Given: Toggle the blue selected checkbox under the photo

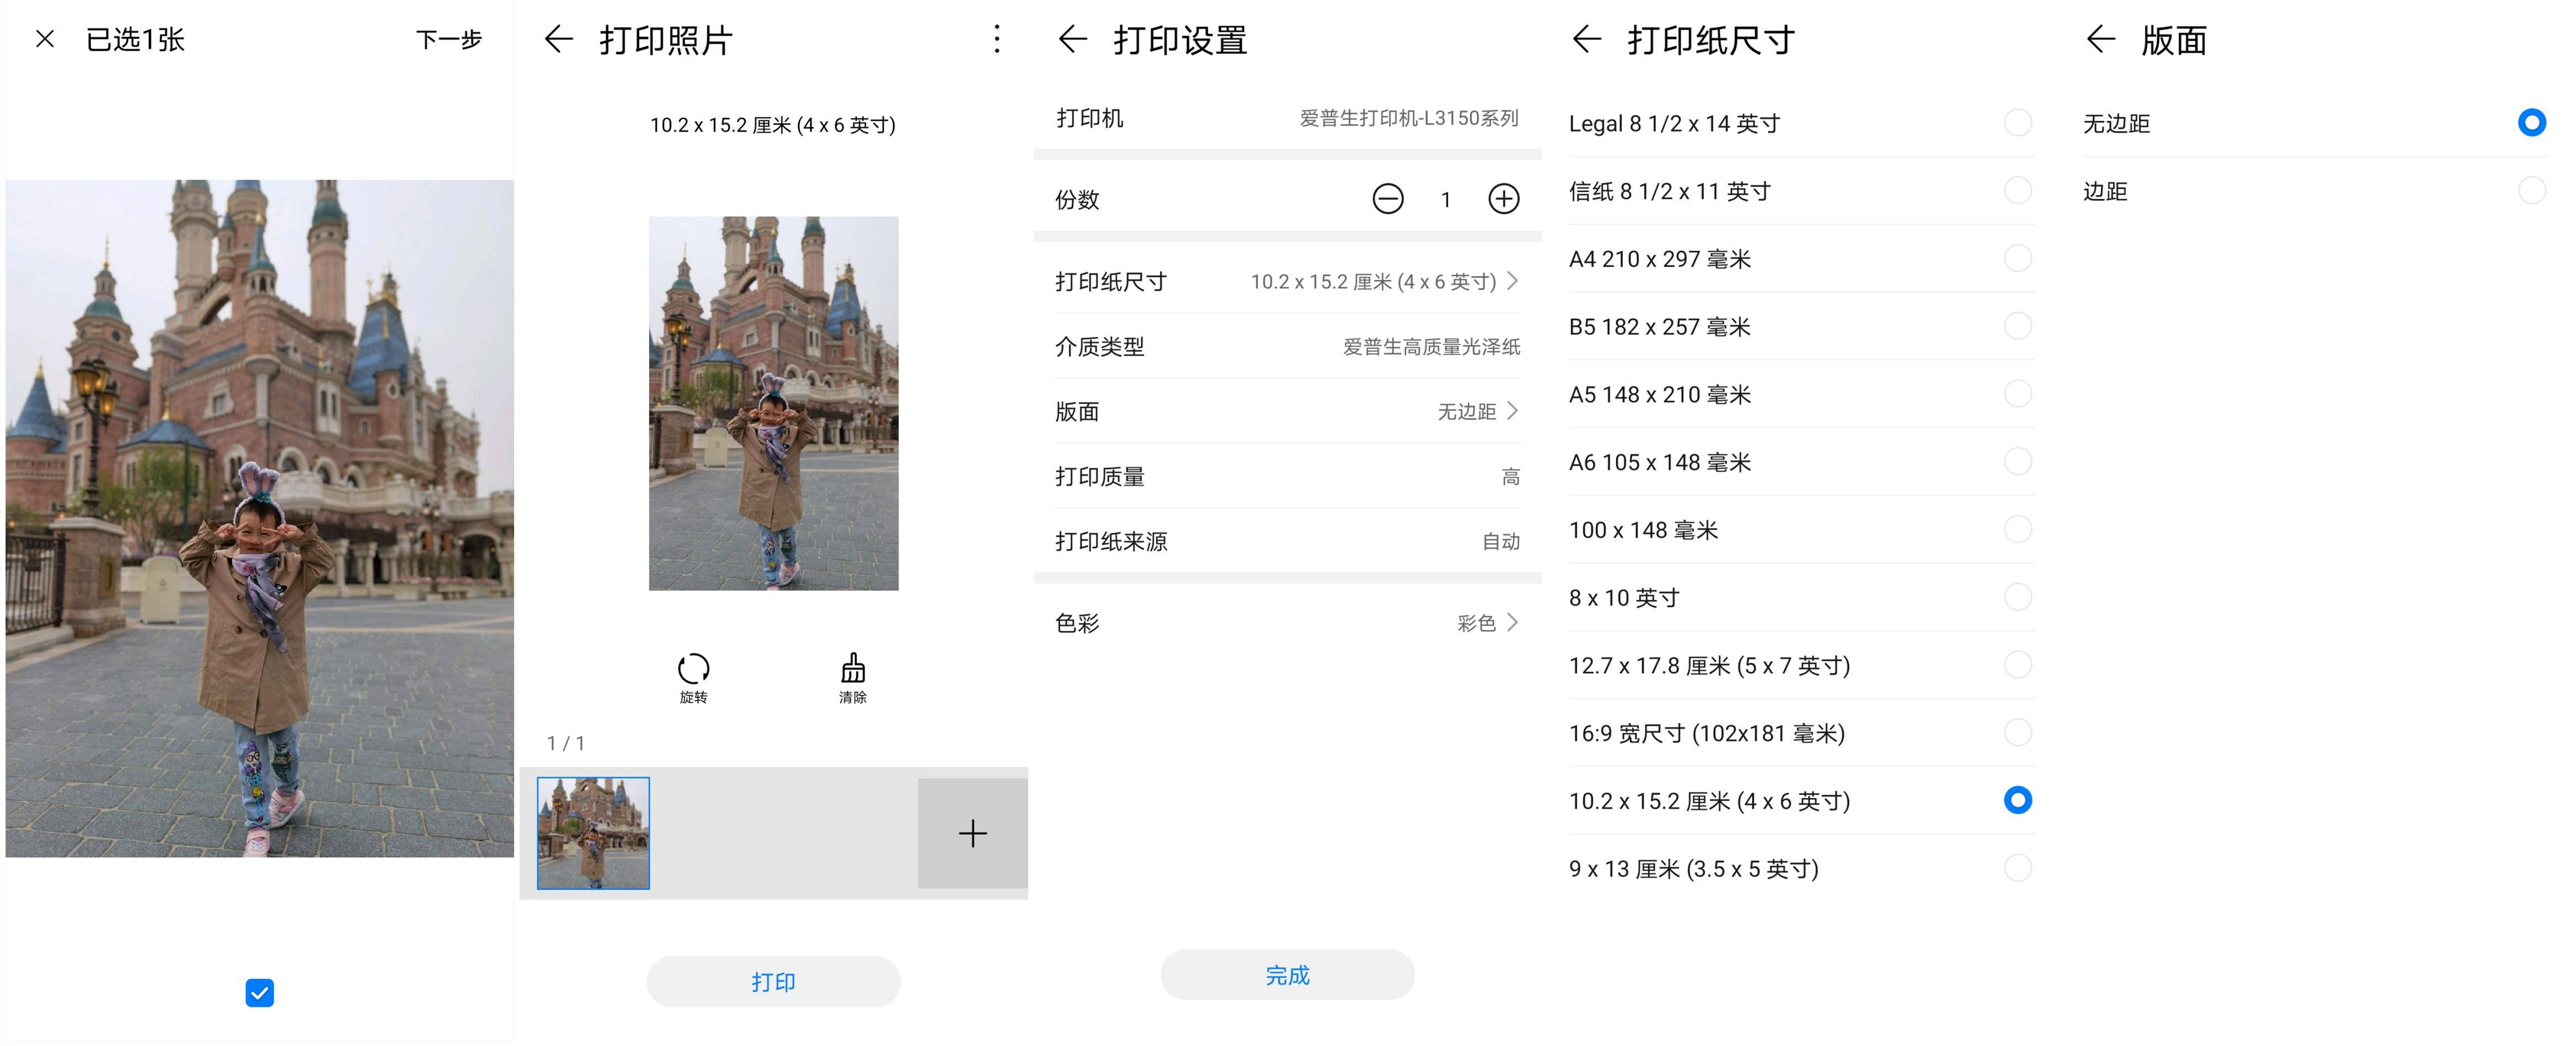Looking at the screenshot, I should [260, 992].
